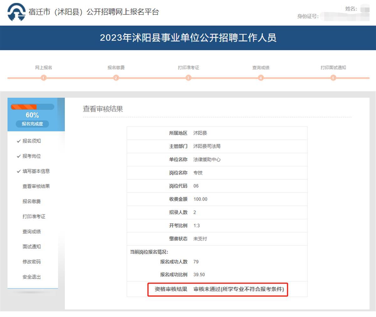Click step 1 circle marker 网上报名
Screen dimensions: 376x317
(x=44, y=78)
